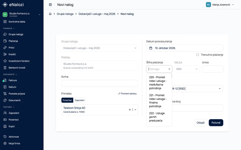The width and height of the screenshot is (241, 150).
Task: Click Promeni adresu link
Action: click(x=128, y=93)
